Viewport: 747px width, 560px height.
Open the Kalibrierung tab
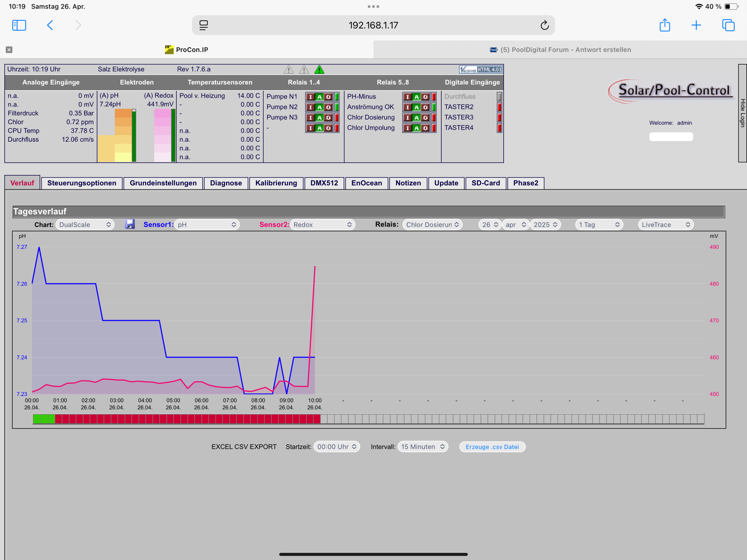(276, 183)
